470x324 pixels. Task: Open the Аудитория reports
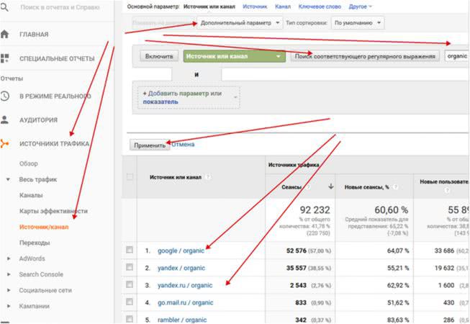pyautogui.click(x=38, y=120)
